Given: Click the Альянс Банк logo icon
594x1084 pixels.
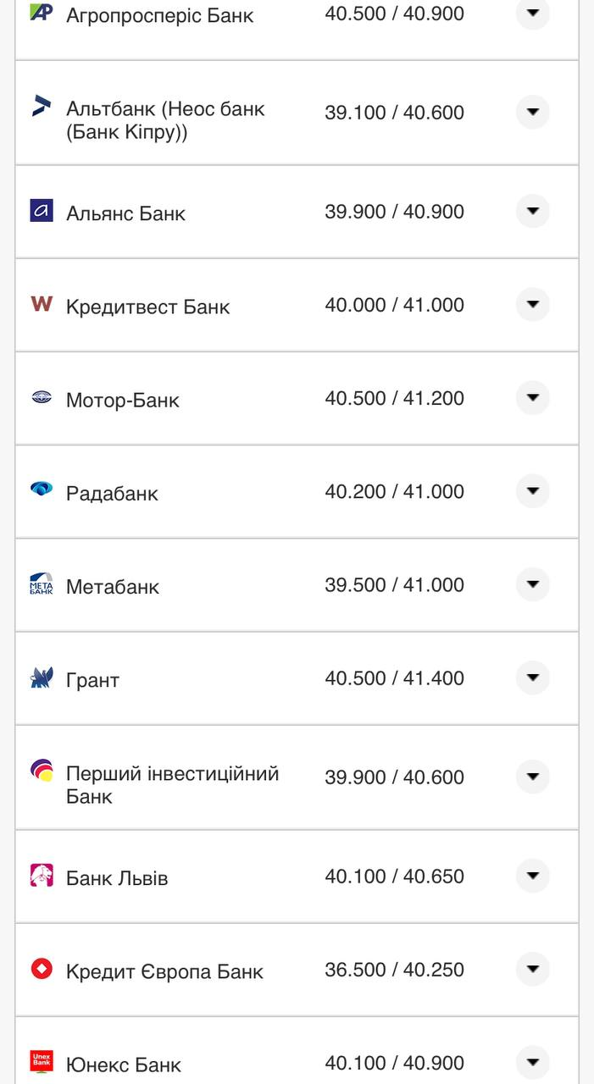Looking at the screenshot, I should [x=42, y=210].
